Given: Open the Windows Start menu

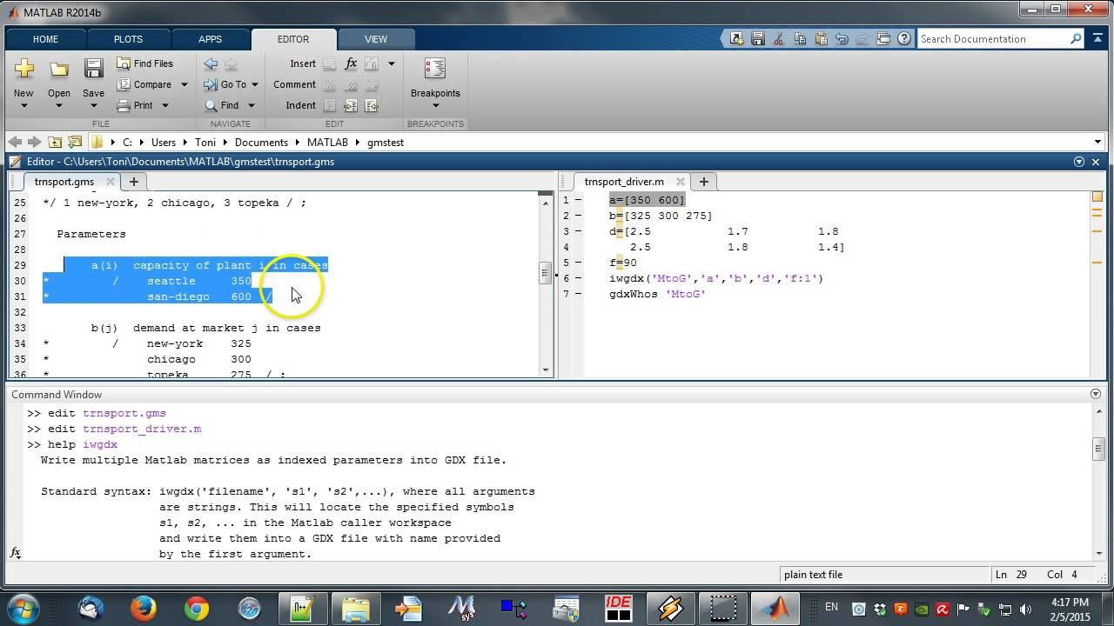Looking at the screenshot, I should pos(23,608).
